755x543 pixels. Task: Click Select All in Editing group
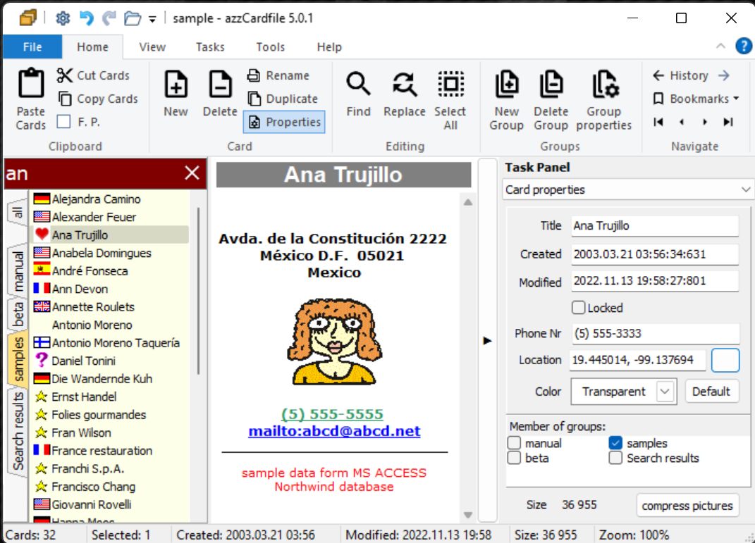click(450, 101)
